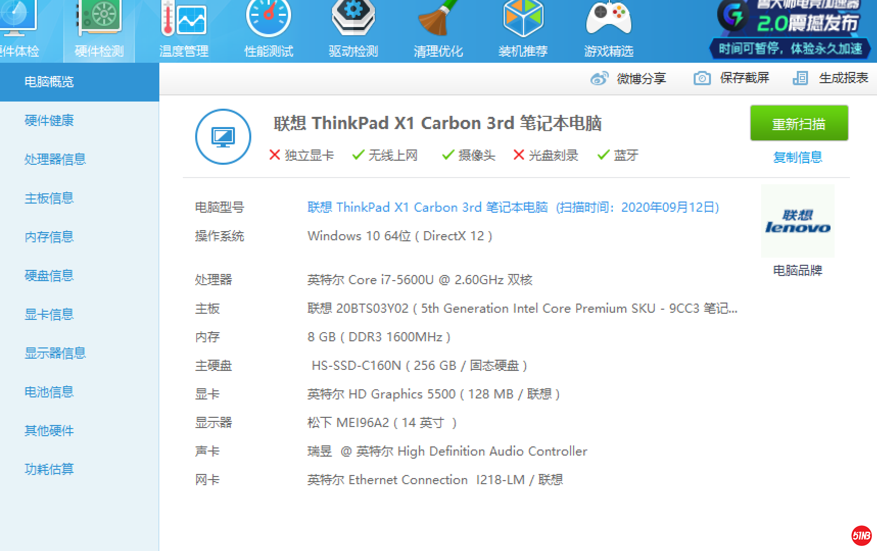View 显示器信息 in the sidebar
Screen dimensions: 877x551
55,353
